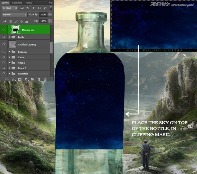Expand the Pathway group

(9, 52)
